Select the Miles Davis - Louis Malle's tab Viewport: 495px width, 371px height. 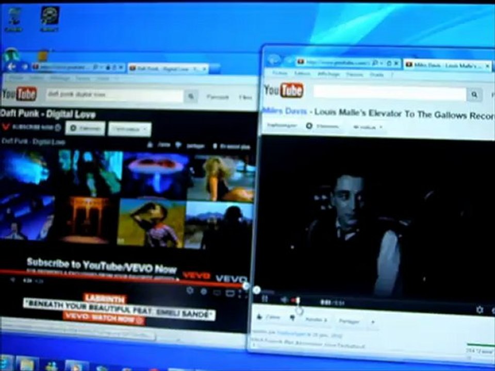pyautogui.click(x=448, y=65)
